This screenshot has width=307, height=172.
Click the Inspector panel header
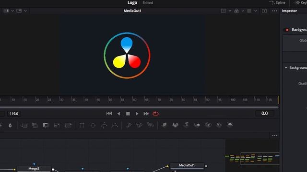(x=289, y=11)
